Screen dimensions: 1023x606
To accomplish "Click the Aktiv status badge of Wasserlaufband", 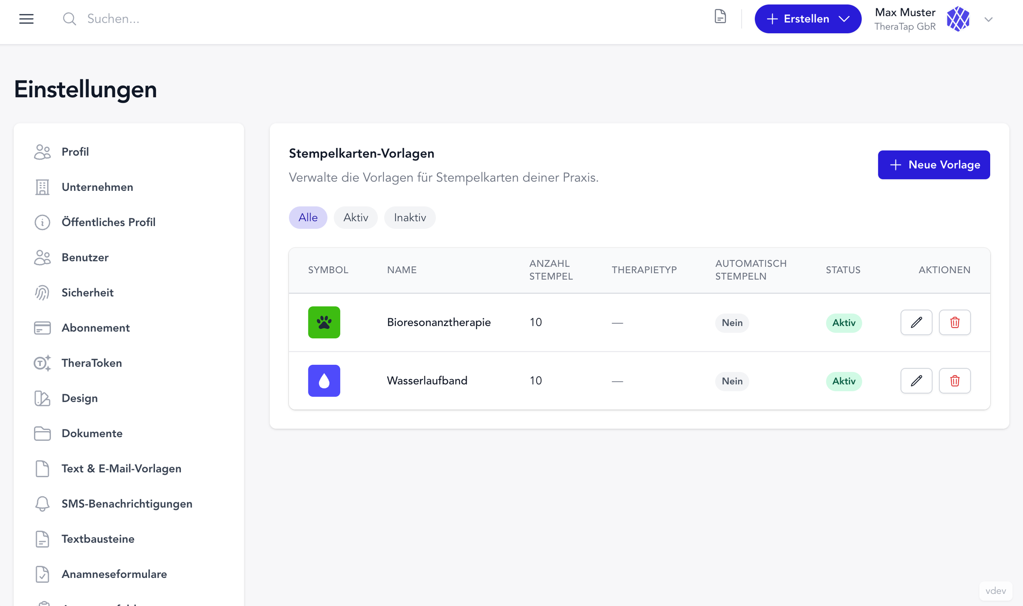I will click(844, 381).
